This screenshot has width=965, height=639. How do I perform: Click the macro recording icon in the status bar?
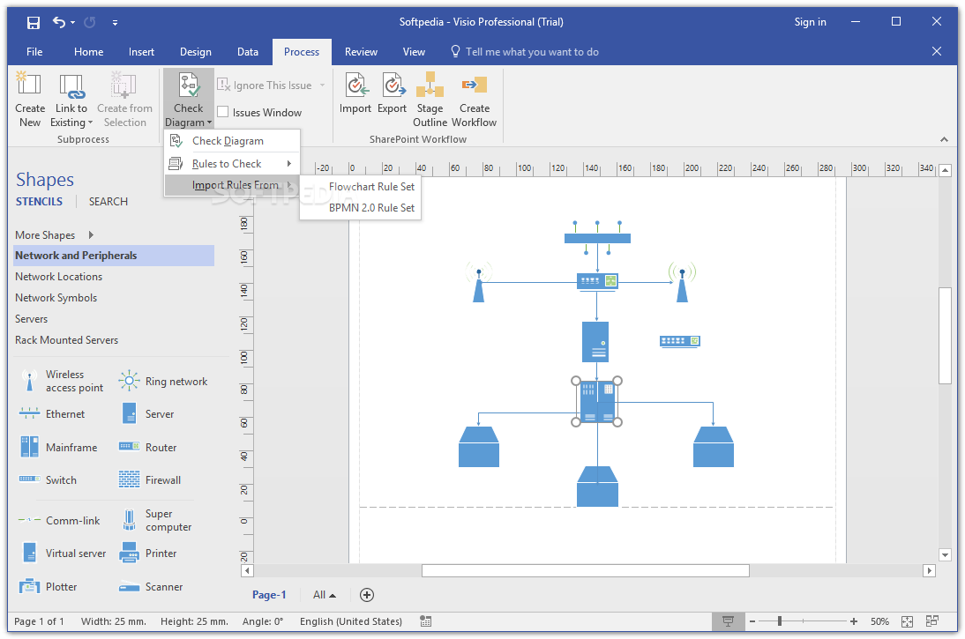(x=425, y=621)
